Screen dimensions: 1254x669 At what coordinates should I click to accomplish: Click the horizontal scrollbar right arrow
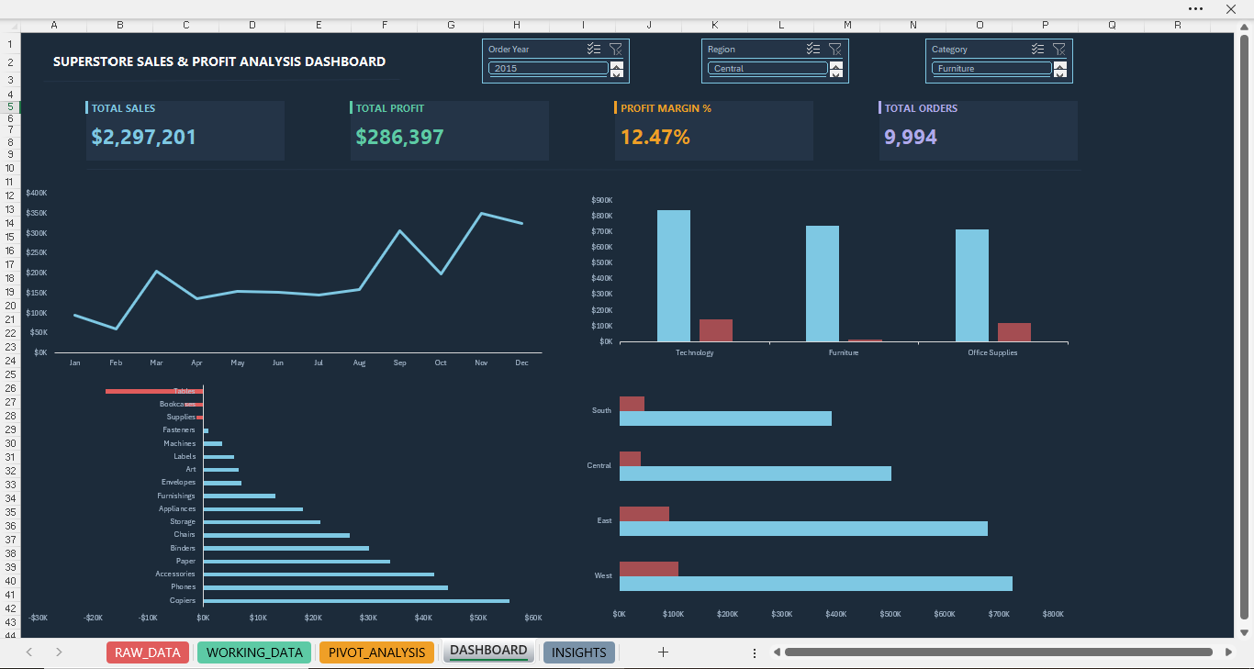(x=1228, y=652)
